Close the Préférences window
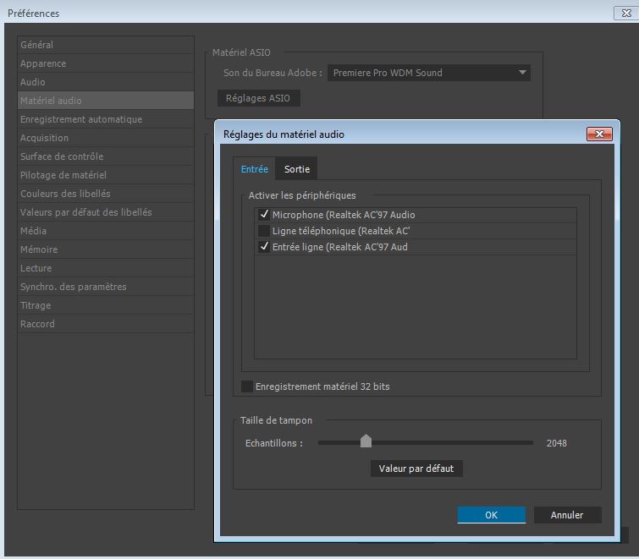Viewport: 639px width, 559px height. [626, 13]
